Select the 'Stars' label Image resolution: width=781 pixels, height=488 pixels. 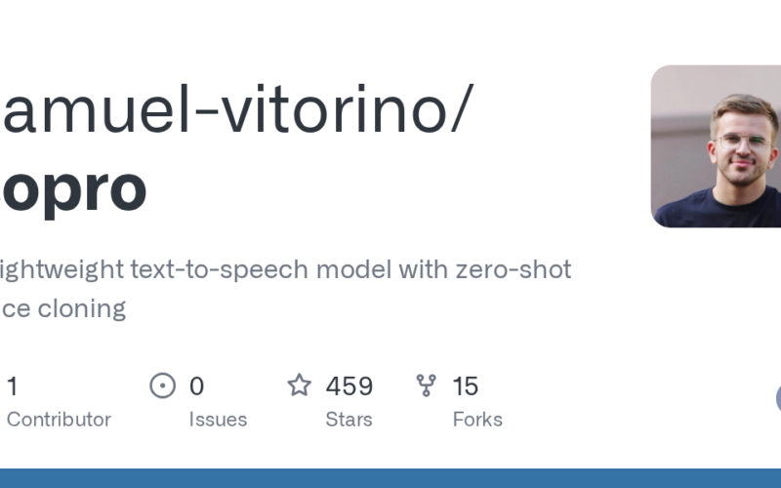(x=349, y=420)
